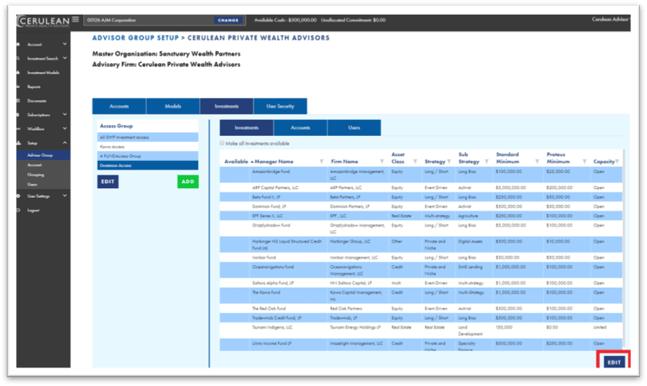
Task: Collapse the Setup sidebar chevron
Action: pyautogui.click(x=65, y=143)
